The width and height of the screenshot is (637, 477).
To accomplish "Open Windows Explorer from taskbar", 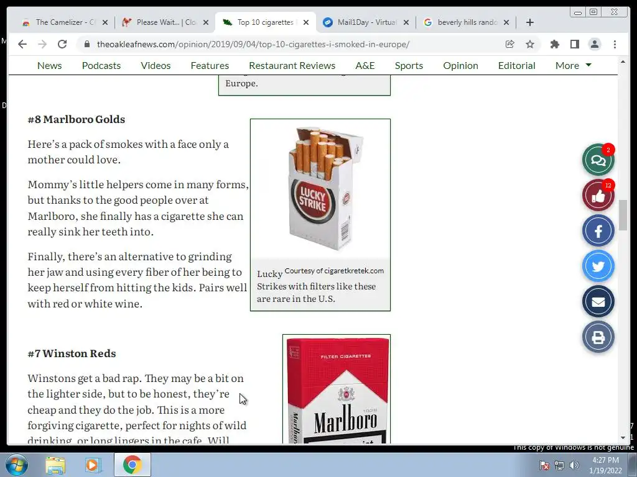I will click(x=55, y=465).
